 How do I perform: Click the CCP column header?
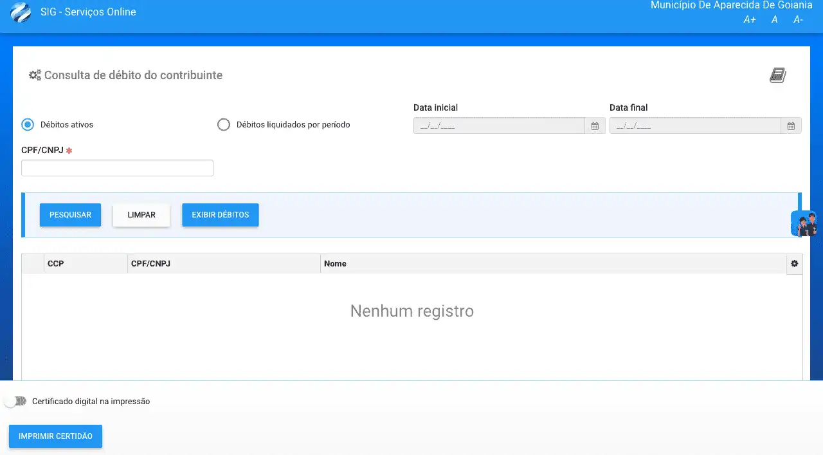pos(56,264)
